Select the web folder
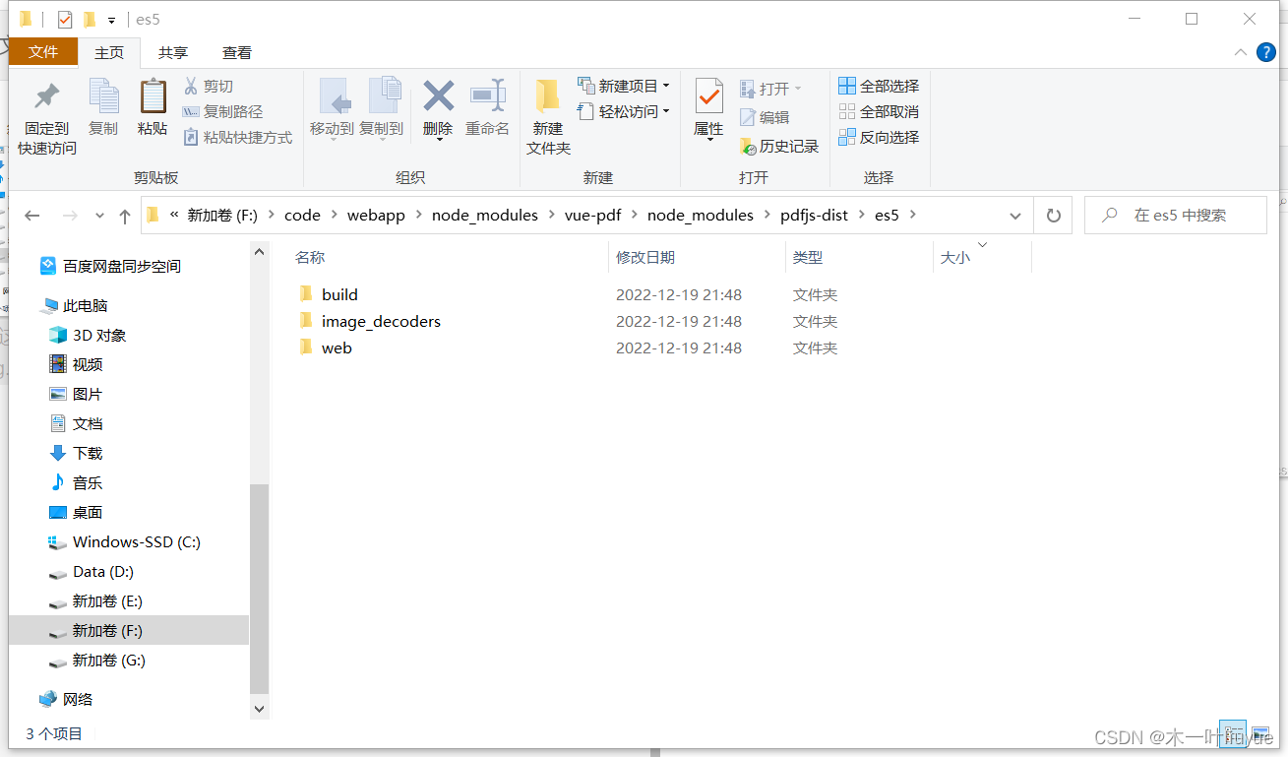 tap(337, 347)
